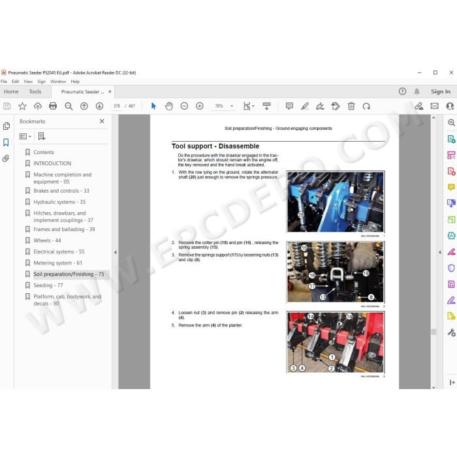Open Wheels - 44 bookmark
Screen dimensions: 457x457
coord(47,240)
